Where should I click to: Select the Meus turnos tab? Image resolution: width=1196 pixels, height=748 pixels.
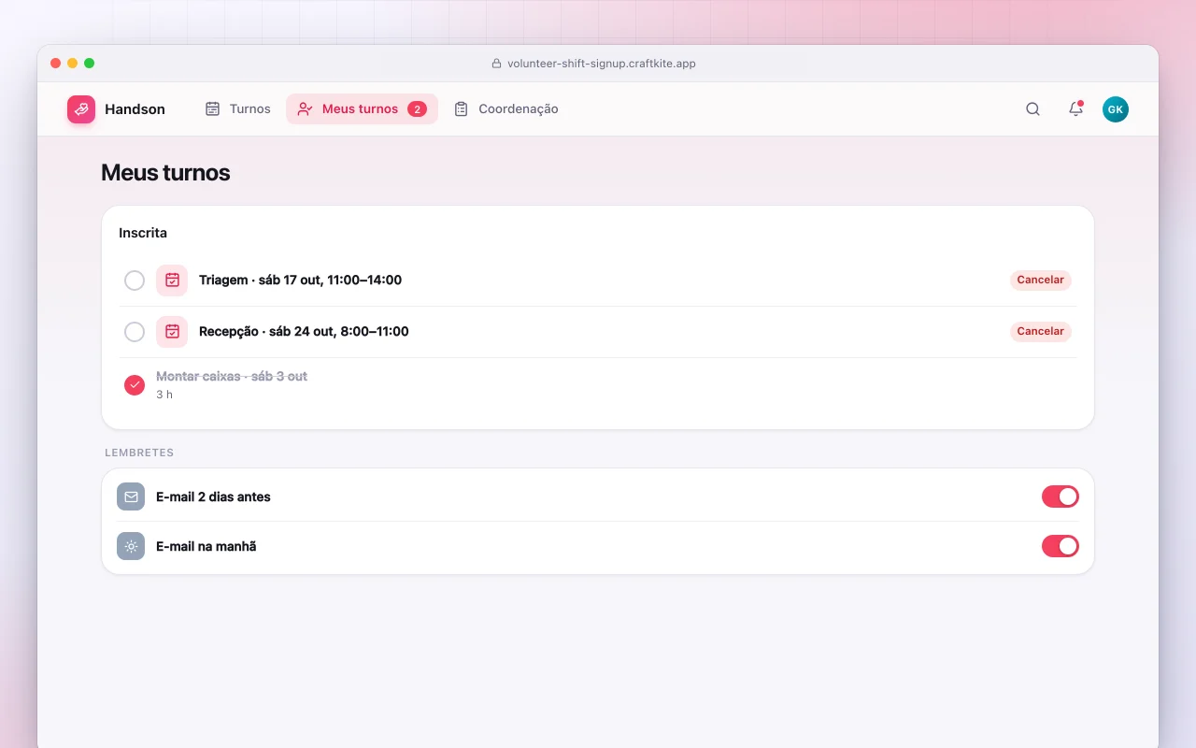(362, 109)
